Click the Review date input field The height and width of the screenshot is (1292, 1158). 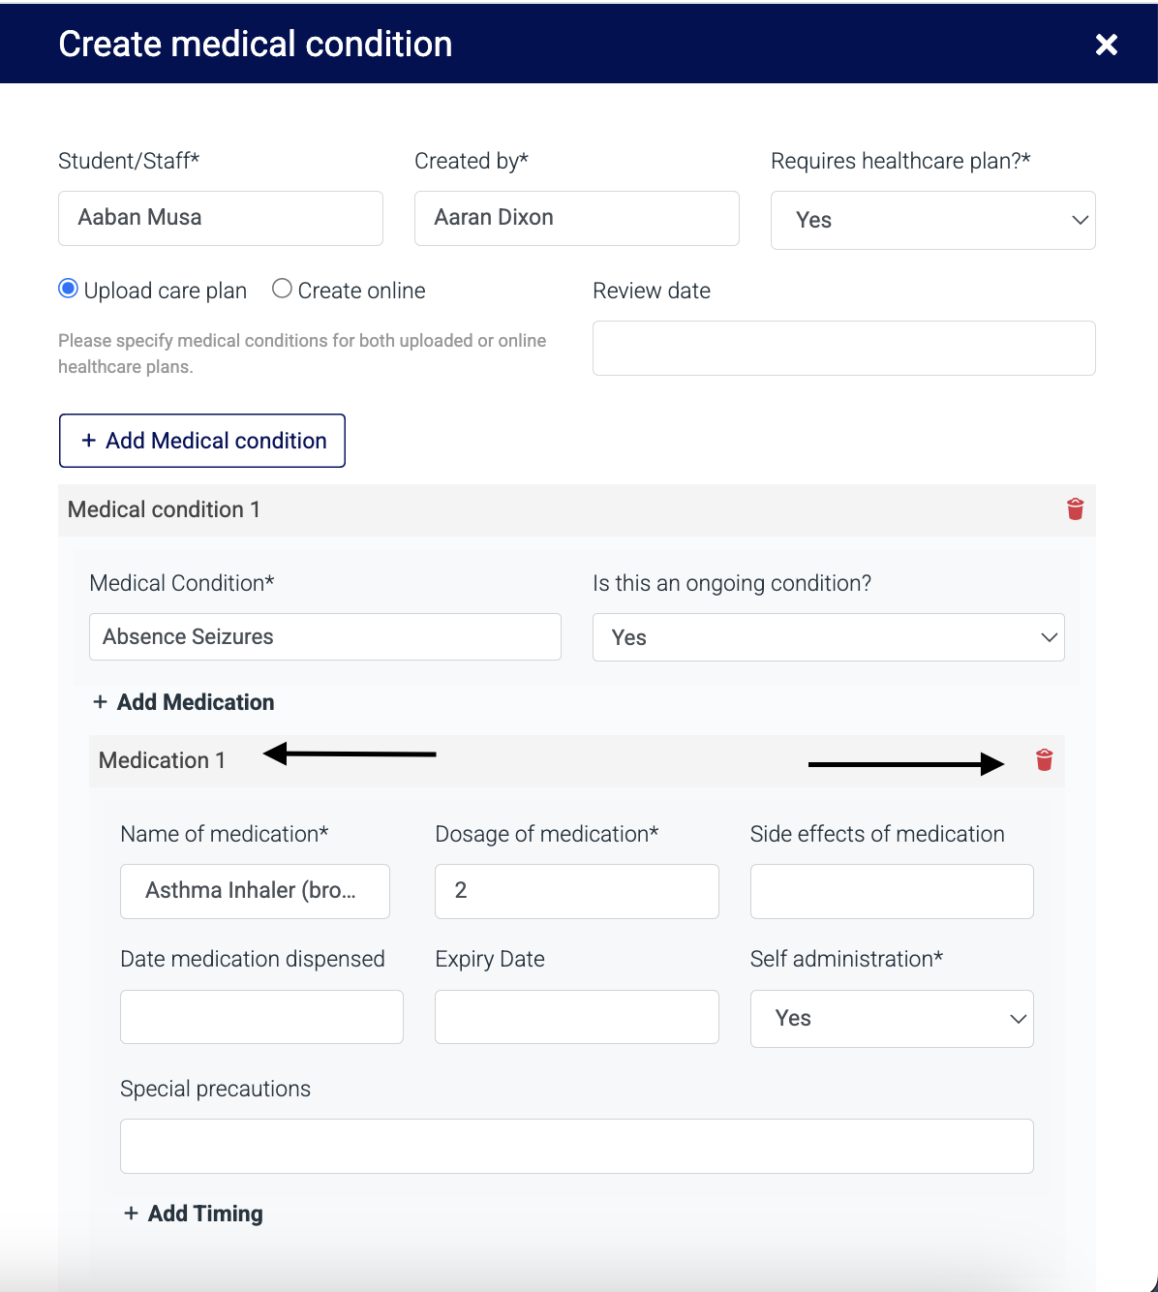click(843, 348)
